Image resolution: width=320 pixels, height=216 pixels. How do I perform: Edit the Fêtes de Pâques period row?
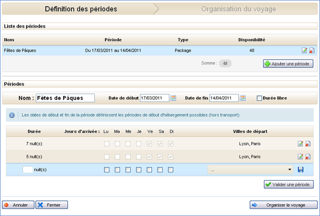pyautogui.click(x=304, y=51)
